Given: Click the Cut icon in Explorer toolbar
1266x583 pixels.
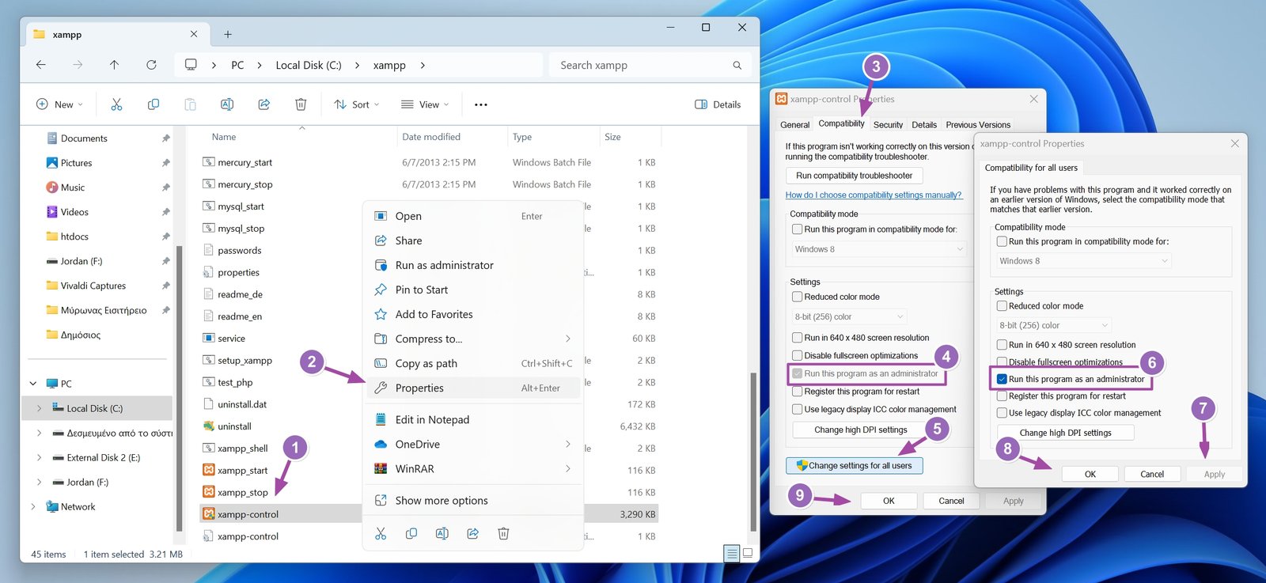Looking at the screenshot, I should click(116, 104).
